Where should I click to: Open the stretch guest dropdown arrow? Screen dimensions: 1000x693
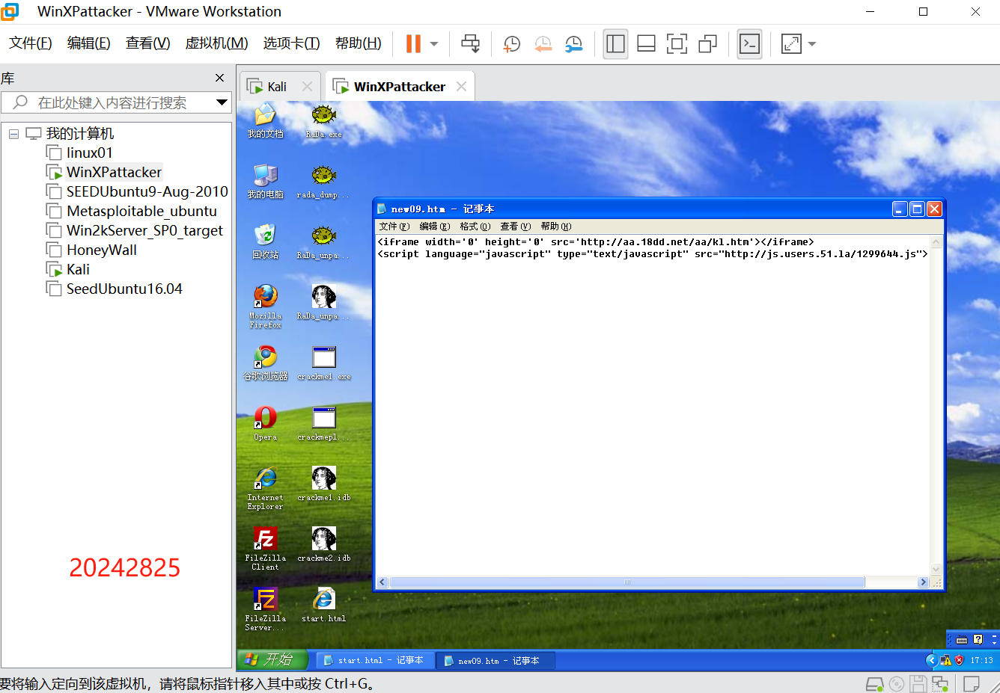click(812, 44)
